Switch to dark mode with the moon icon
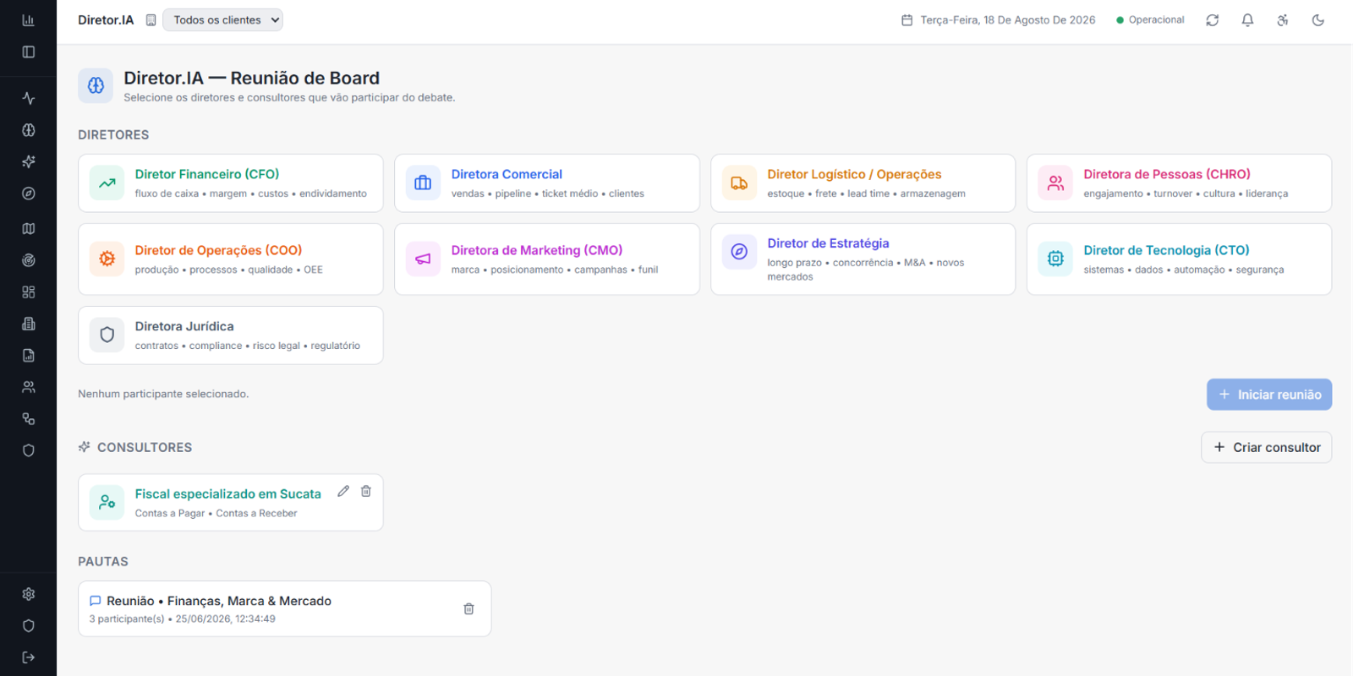 pos(1317,20)
